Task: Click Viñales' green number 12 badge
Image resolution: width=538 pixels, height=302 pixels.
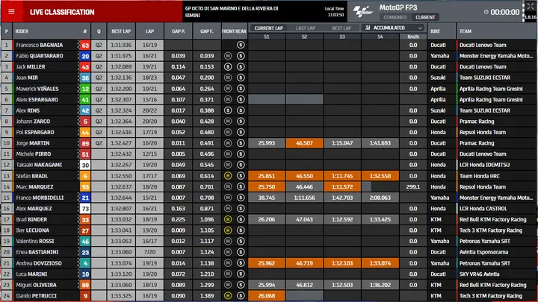Action: point(85,89)
